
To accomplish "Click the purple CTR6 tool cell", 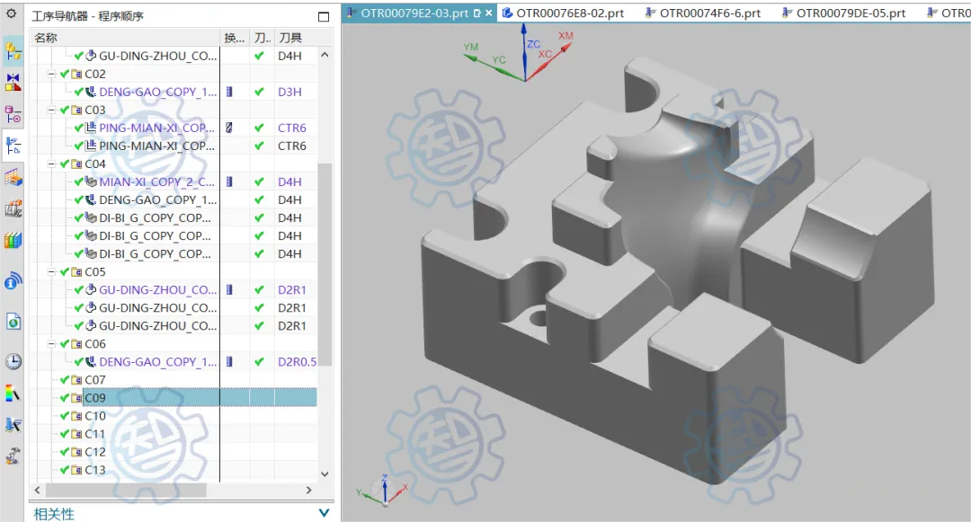I will tap(291, 128).
